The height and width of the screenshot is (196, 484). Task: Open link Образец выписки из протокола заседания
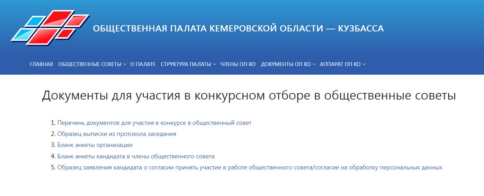(117, 134)
